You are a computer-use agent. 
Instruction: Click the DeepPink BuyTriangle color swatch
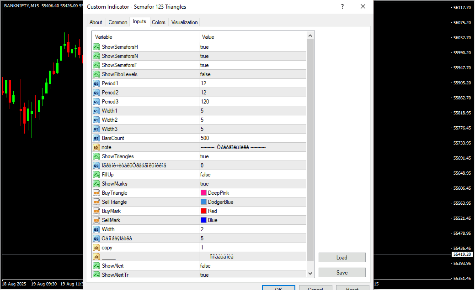pyautogui.click(x=203, y=193)
